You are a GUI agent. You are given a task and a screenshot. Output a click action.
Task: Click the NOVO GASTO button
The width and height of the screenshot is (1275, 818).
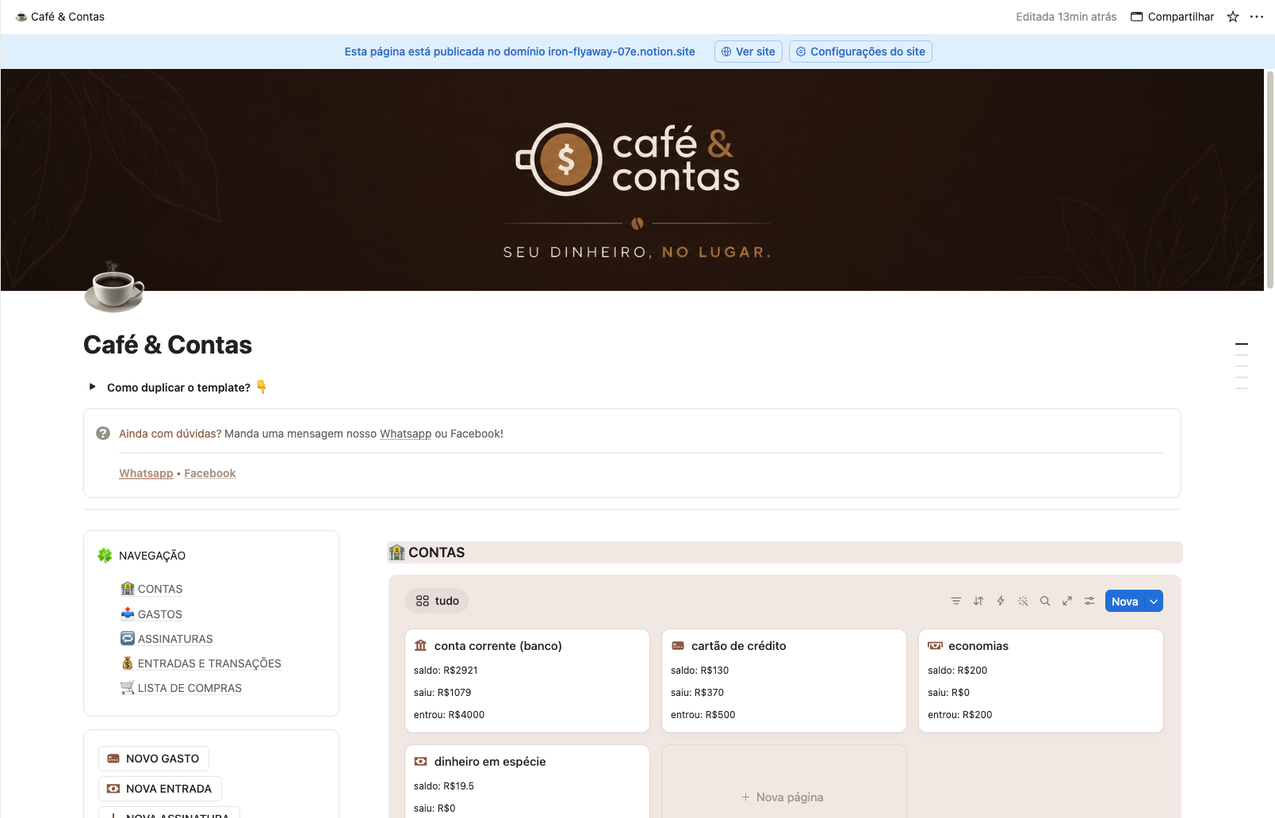154,759
